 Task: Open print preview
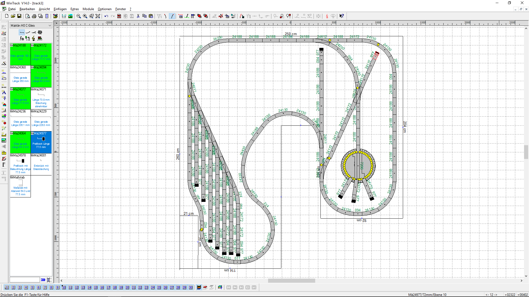(28, 16)
